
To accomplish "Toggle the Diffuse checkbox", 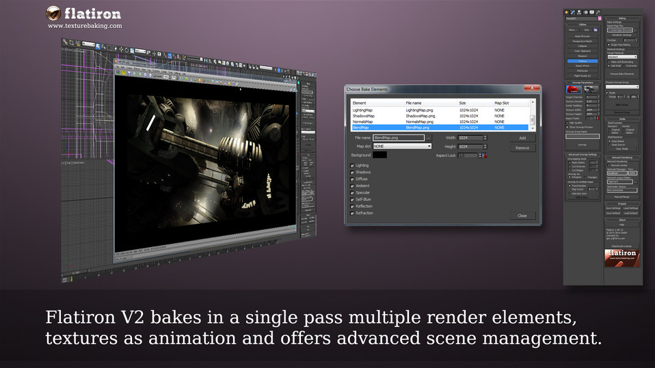I will click(352, 179).
